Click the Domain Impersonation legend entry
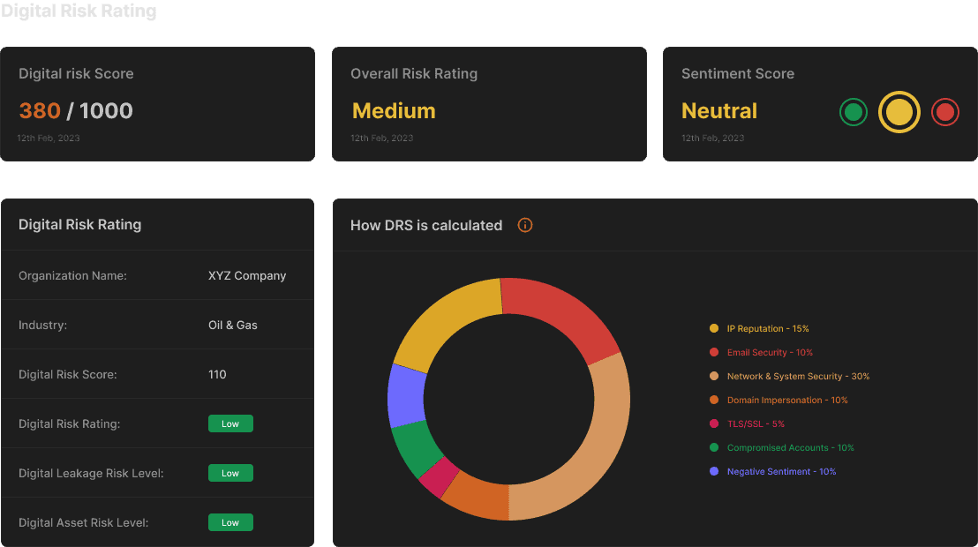Image resolution: width=978 pixels, height=547 pixels. pos(779,400)
